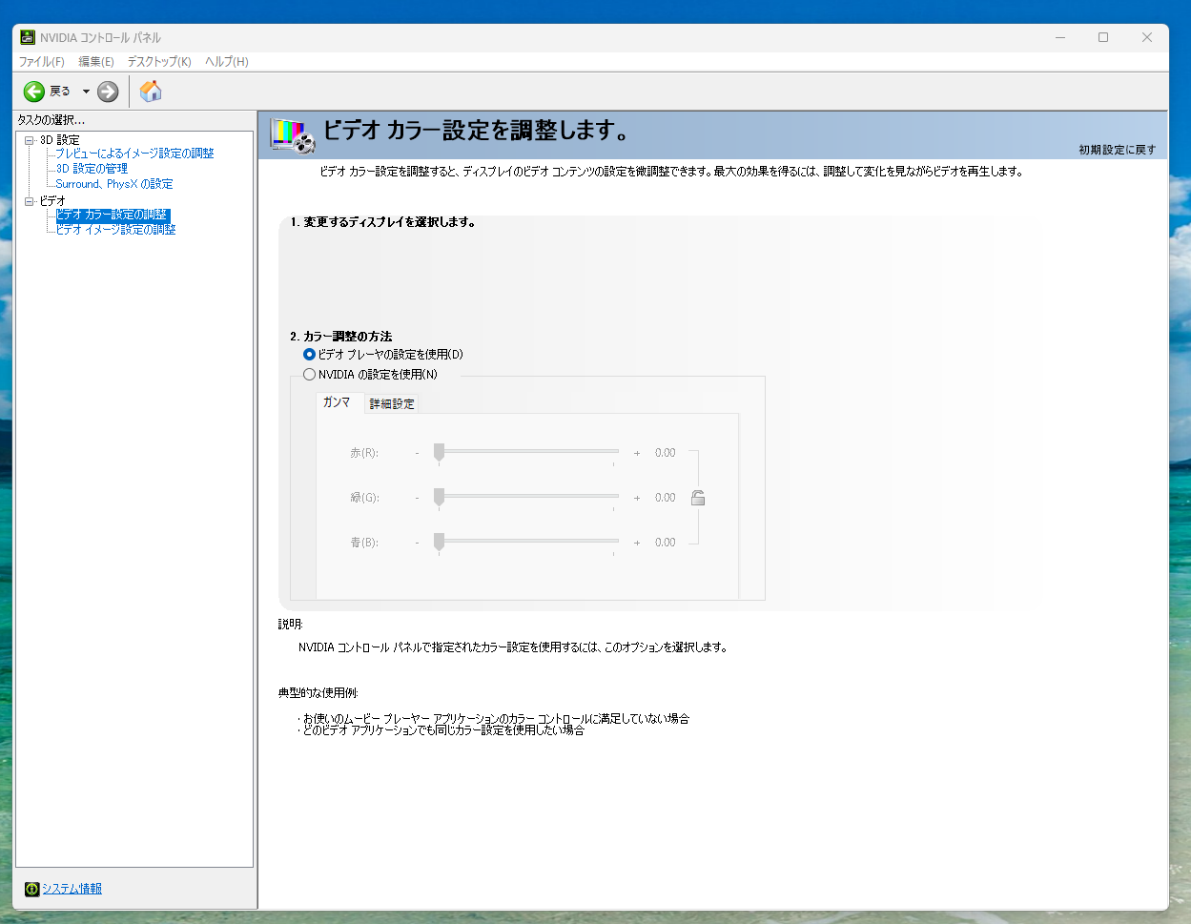The width and height of the screenshot is (1191, 924).
Task: Click the 青(B) gamma slider
Action: pyautogui.click(x=525, y=543)
